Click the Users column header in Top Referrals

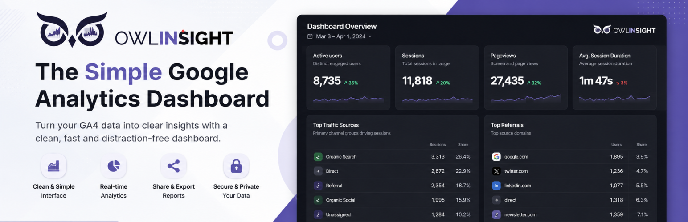coord(617,145)
